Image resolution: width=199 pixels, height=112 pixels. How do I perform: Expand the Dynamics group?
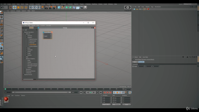pos(25,69)
